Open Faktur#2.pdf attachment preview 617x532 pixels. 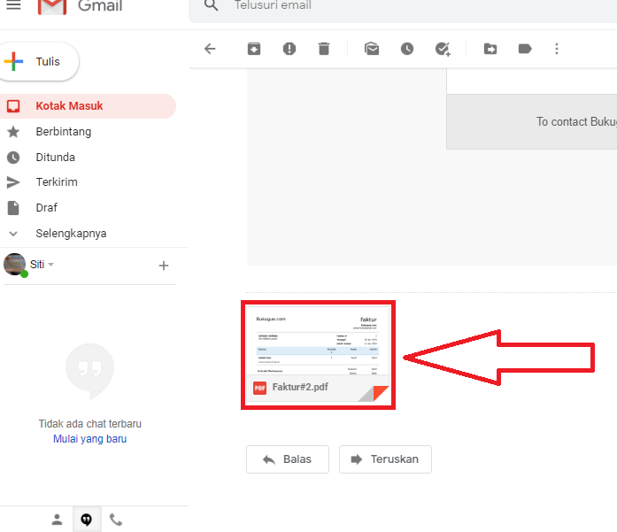[318, 355]
